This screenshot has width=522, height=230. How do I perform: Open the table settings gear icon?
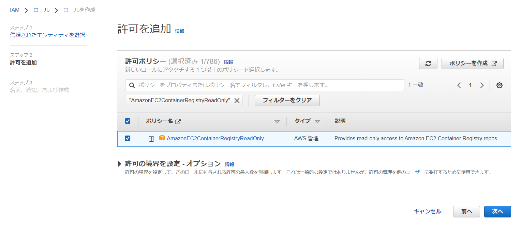[x=499, y=85]
